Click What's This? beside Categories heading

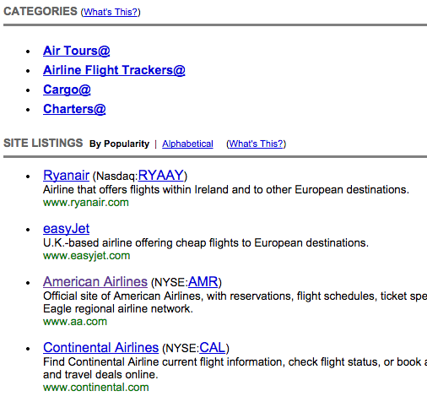(111, 12)
